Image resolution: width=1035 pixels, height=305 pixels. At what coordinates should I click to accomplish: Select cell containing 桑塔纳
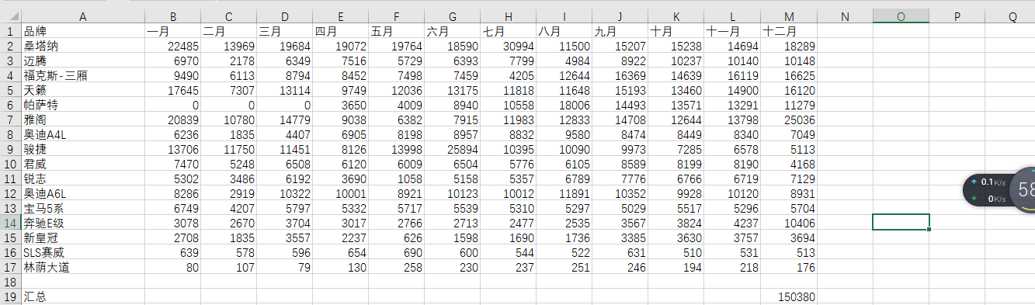(83, 47)
